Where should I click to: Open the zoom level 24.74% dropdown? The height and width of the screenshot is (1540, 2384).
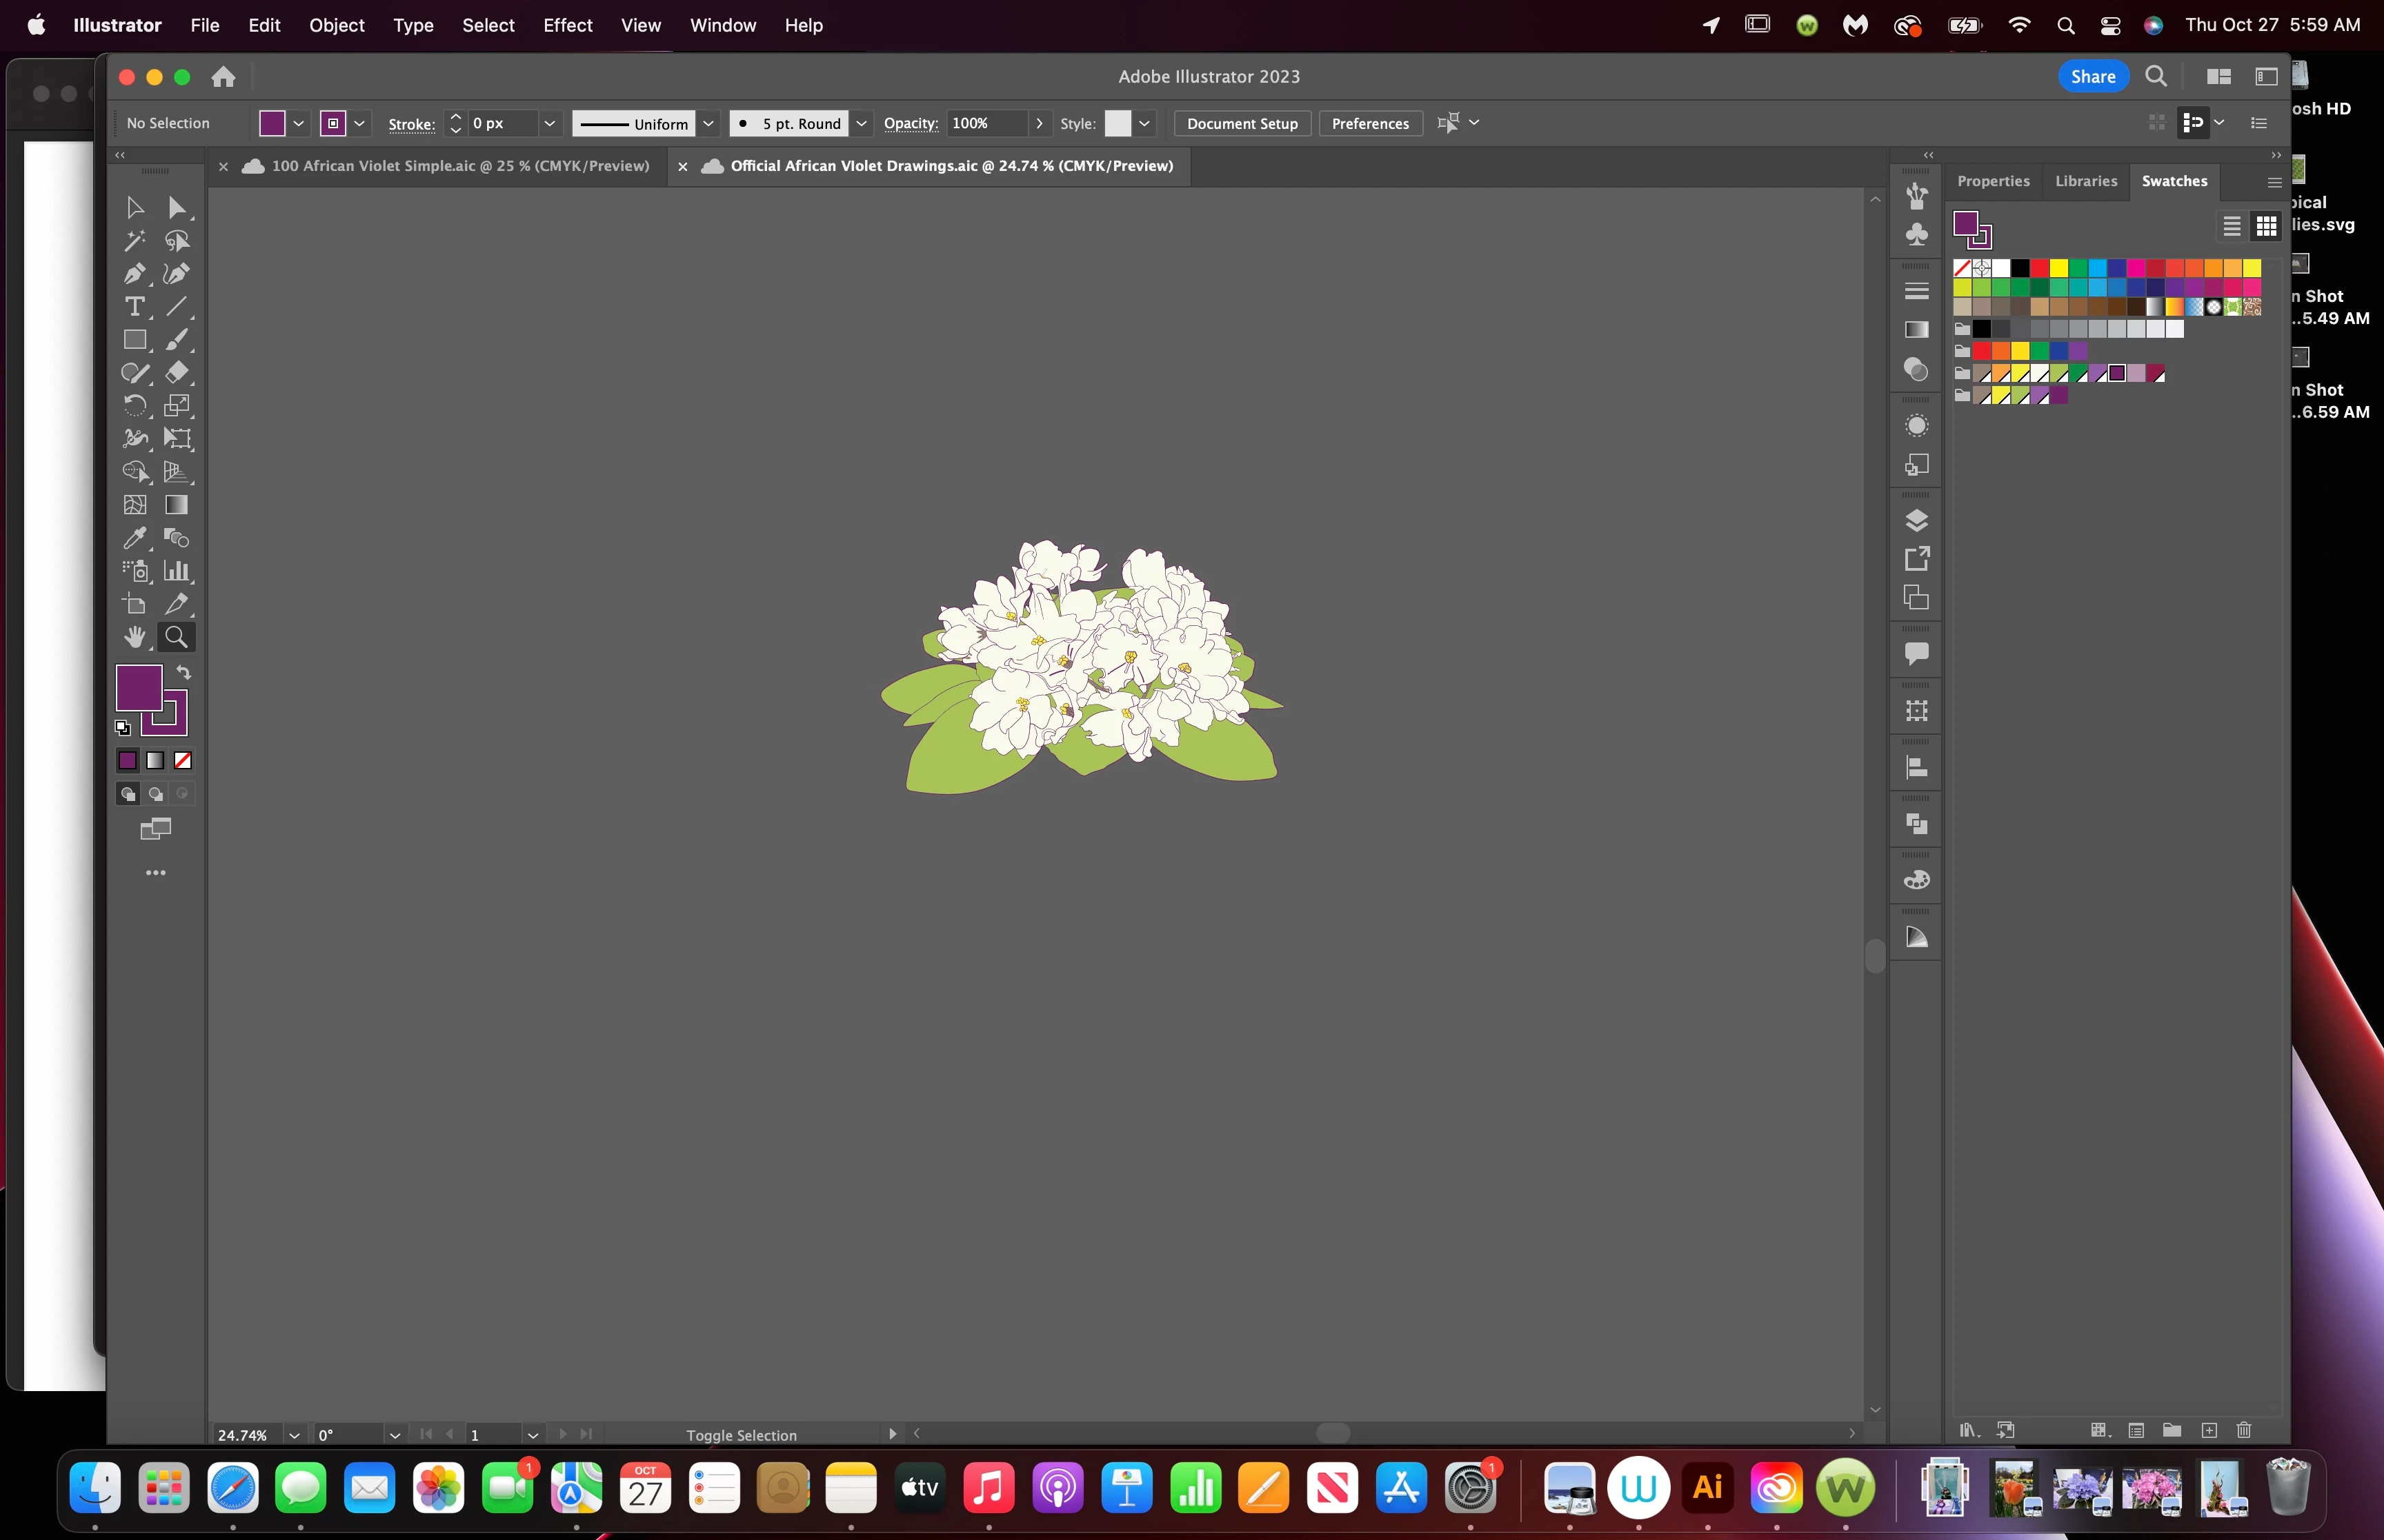tap(294, 1435)
